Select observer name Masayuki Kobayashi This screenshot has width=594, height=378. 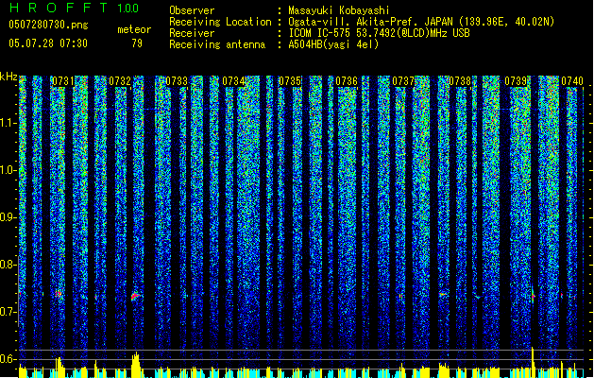pyautogui.click(x=339, y=10)
